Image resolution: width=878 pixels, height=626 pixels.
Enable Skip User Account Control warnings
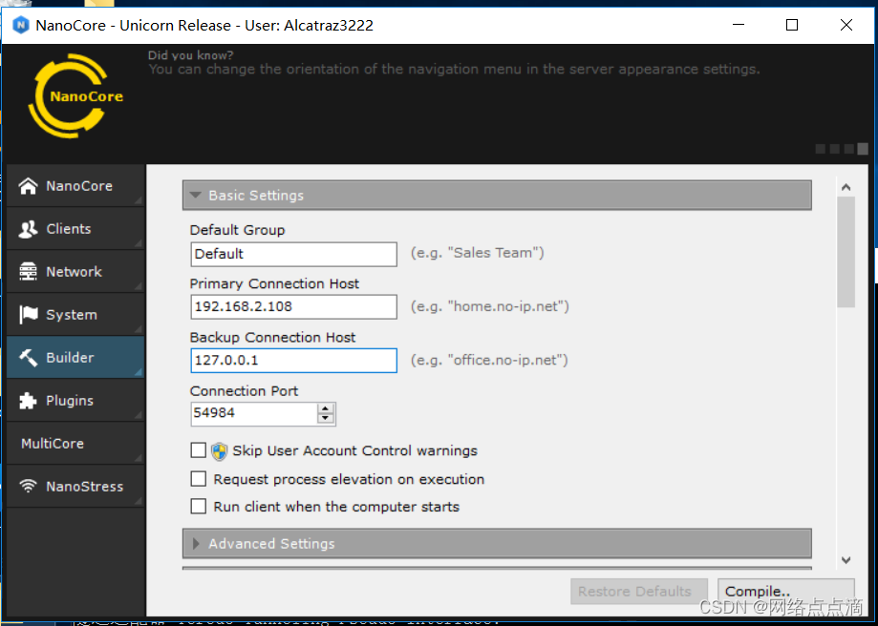pyautogui.click(x=198, y=450)
